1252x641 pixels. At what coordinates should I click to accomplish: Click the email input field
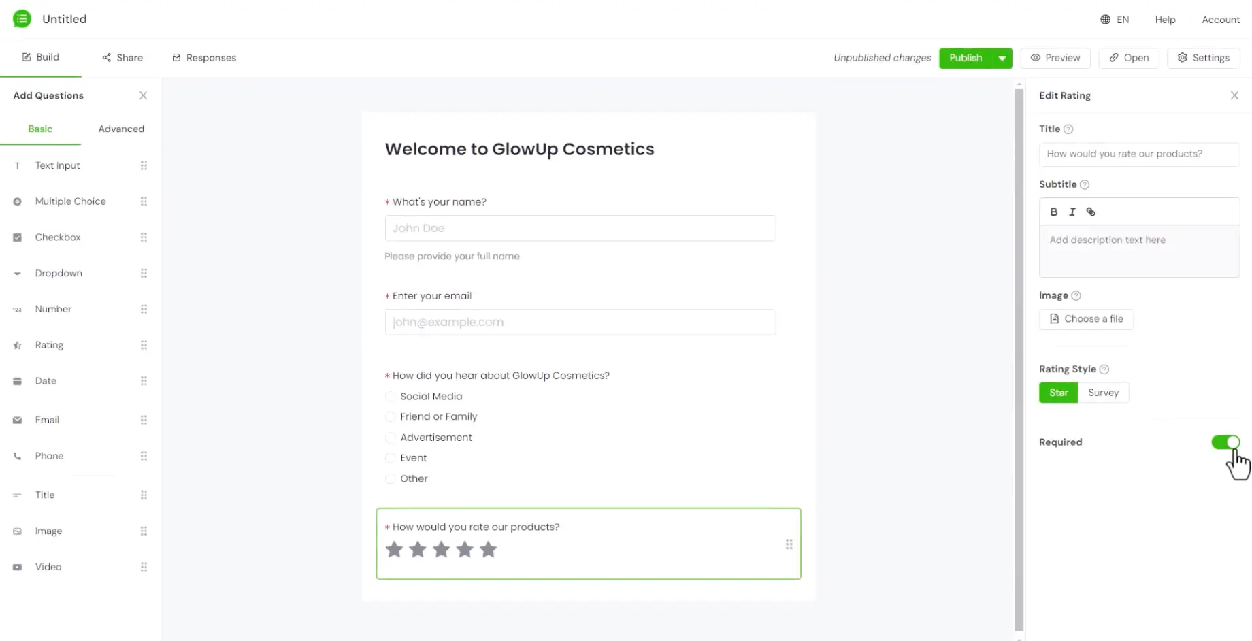pyautogui.click(x=580, y=322)
